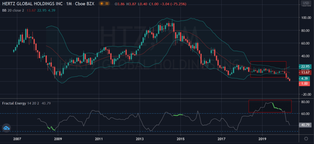This screenshot has height=144, width=314.
Task: Click the open price O3.86
Action: click(120, 4)
